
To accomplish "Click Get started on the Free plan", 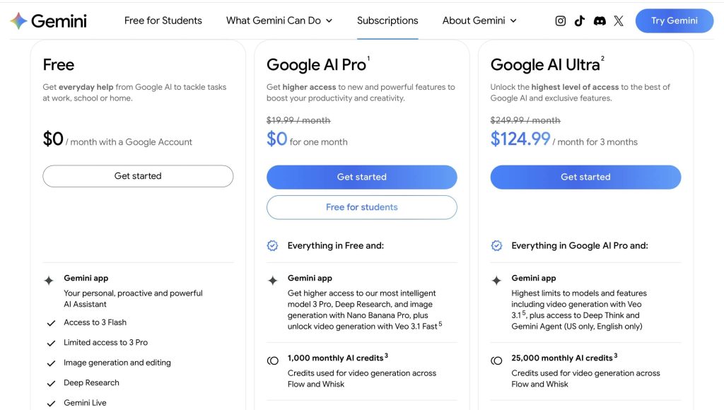I will tap(138, 176).
